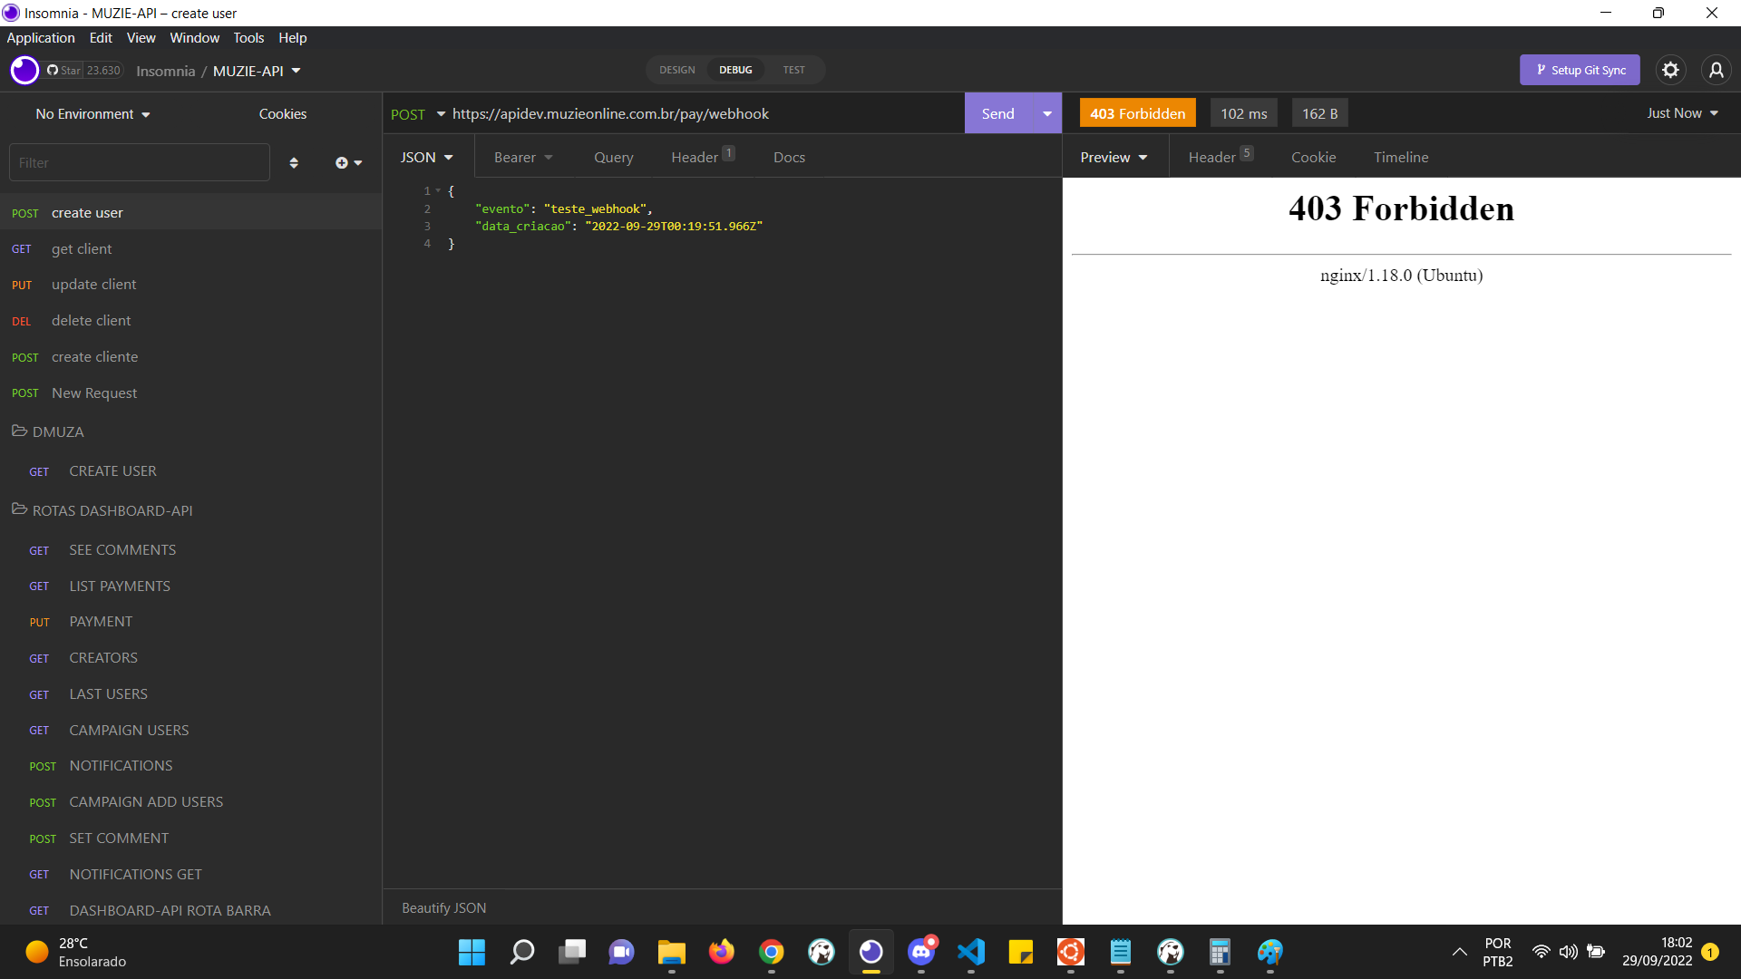Screen dimensions: 1741x979
Task: Click the Beautify JSON button
Action: point(443,907)
